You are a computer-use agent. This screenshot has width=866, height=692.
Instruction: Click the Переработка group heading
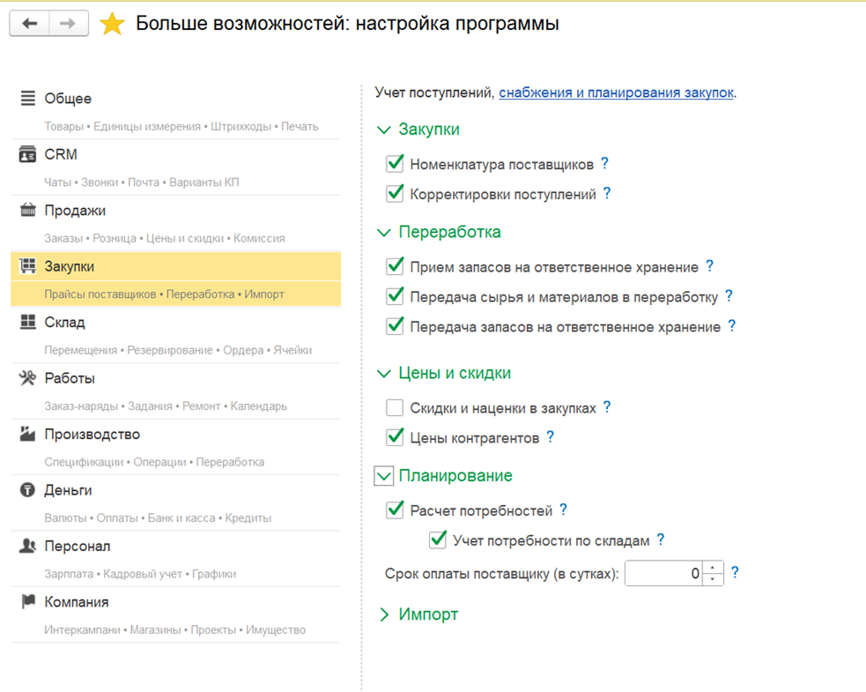point(449,232)
